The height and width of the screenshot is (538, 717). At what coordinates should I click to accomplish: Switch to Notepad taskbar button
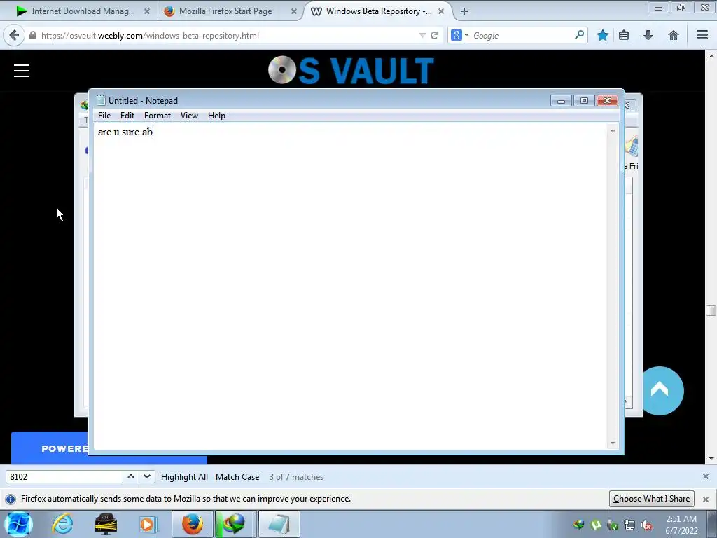point(279,524)
